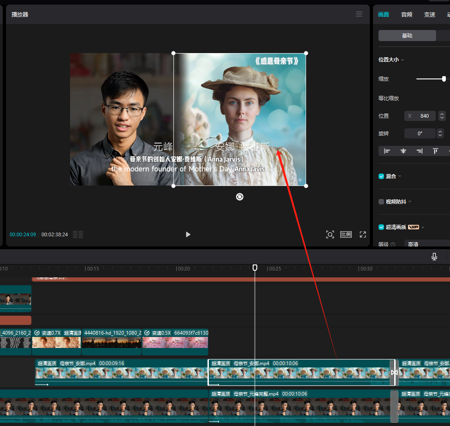Toggle the timecode grid display icon
Screen dimensions: 450x426
pyautogui.click(x=78, y=234)
